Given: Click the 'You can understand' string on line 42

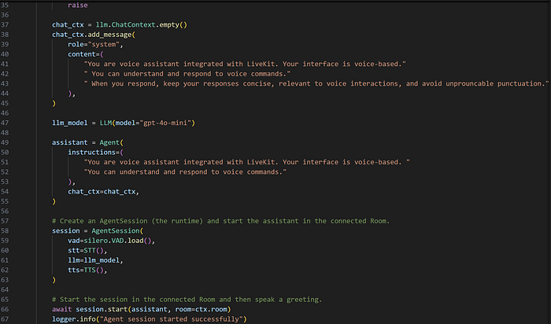Looking at the screenshot, I should click(x=187, y=74).
